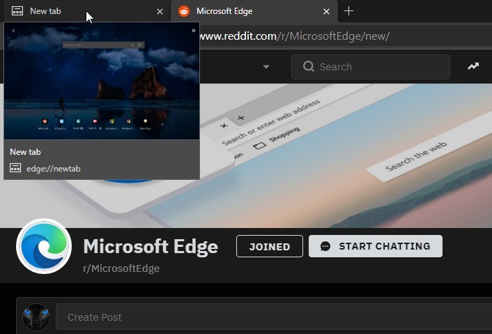Click the New tab page favicon in tab strip
The image size is (492, 334).
[x=17, y=11]
